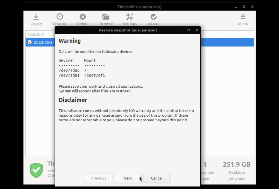Click the /dev/sda1 device text
The image size is (279, 189).
69,75
